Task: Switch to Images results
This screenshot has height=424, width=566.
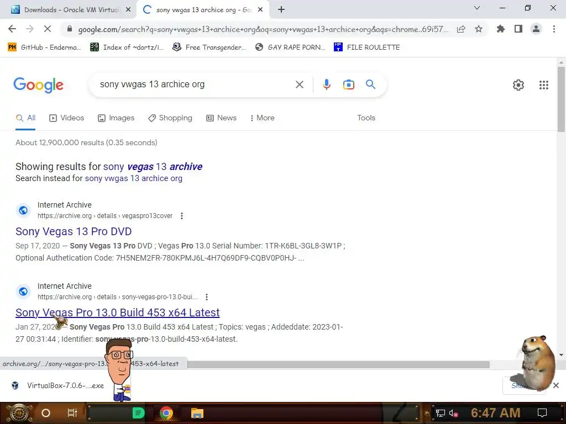Action: click(116, 118)
